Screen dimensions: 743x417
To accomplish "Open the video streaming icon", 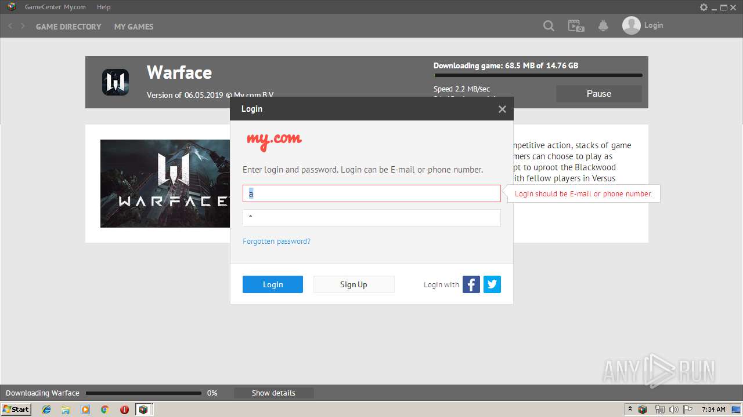I will click(x=576, y=26).
